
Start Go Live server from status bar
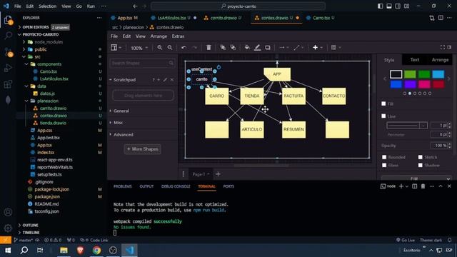(405, 240)
